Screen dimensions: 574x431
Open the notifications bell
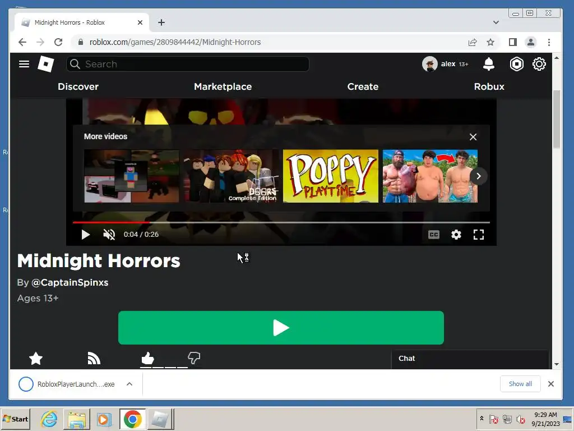[489, 64]
